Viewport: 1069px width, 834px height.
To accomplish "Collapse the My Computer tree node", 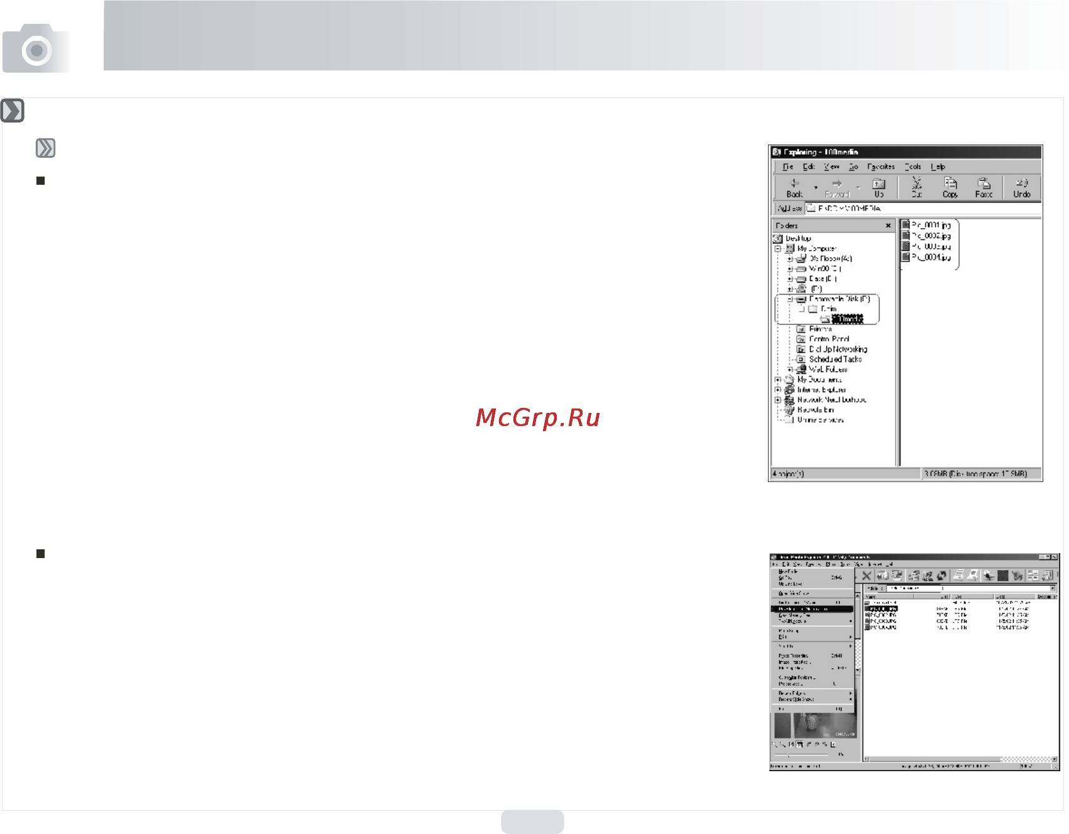I will pos(778,248).
